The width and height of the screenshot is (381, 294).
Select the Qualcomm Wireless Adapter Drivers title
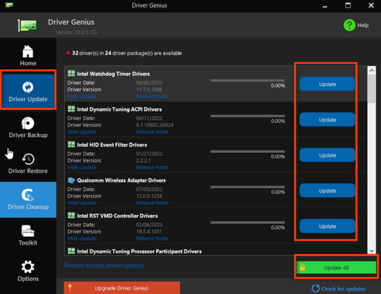point(121,180)
